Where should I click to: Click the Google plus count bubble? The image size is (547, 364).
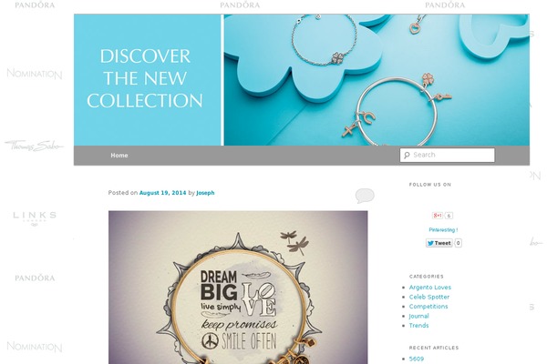pyautogui.click(x=449, y=216)
